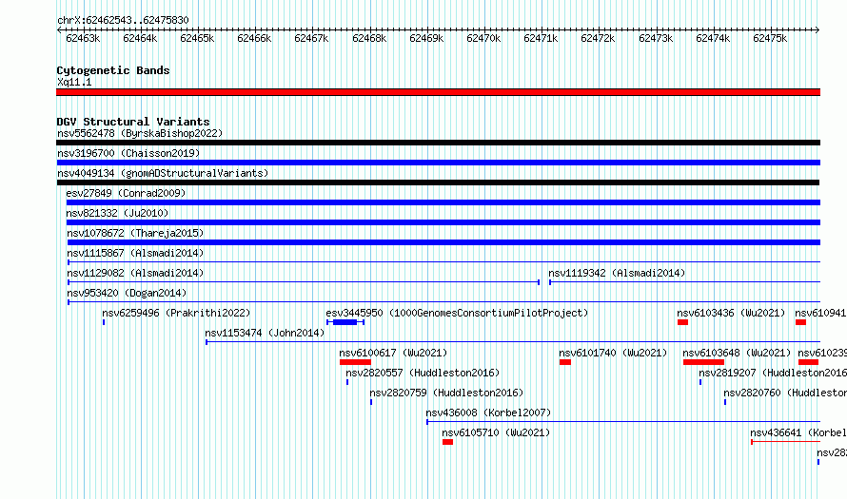
Task: Click the nsv5562478 (ByrskaBishop2022) variant label
Action: pyautogui.click(x=140, y=133)
